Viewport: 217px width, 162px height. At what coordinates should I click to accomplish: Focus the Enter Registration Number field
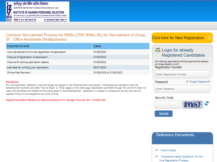[182, 74]
